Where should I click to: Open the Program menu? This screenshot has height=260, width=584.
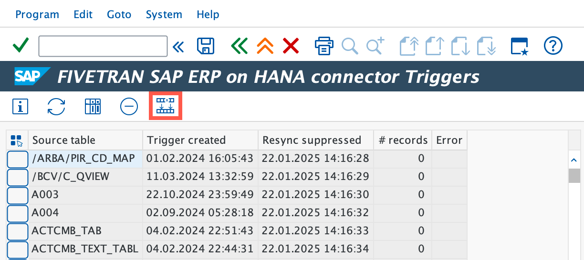click(x=37, y=15)
